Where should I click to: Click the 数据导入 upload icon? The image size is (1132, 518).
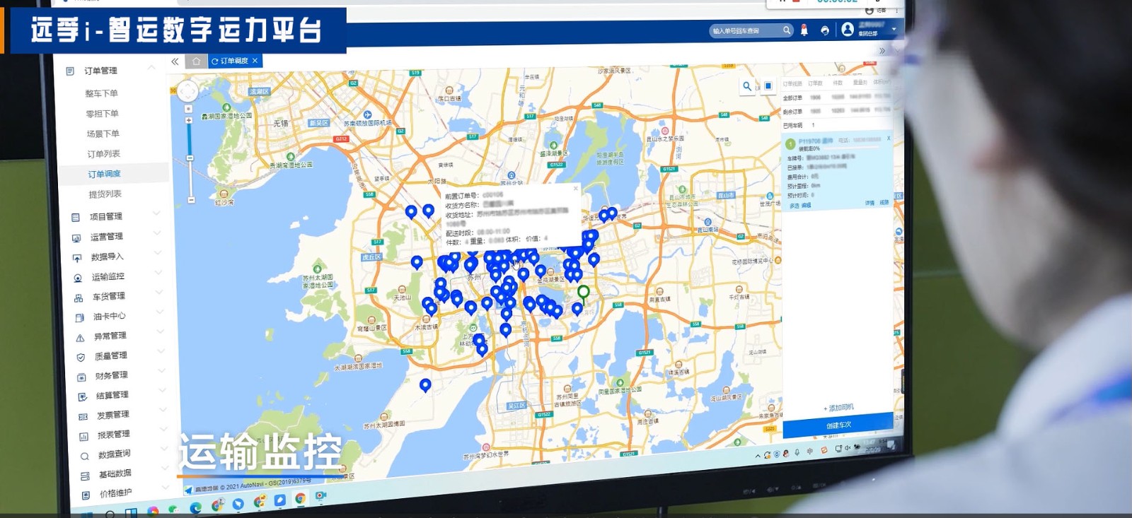click(77, 259)
